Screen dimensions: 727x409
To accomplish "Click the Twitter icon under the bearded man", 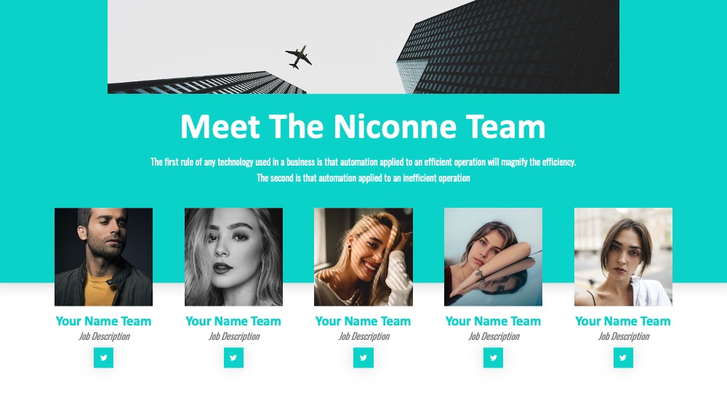I will 103,357.
